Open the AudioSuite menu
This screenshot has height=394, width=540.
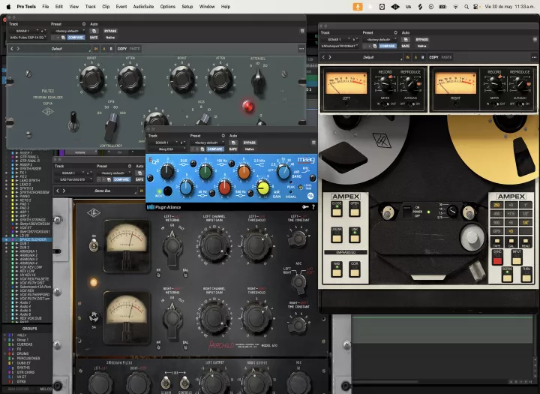click(143, 7)
